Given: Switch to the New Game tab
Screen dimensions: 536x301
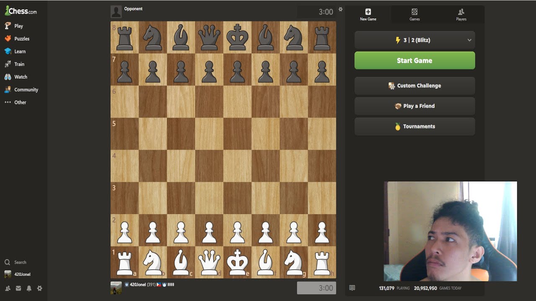Looking at the screenshot, I should tap(368, 15).
